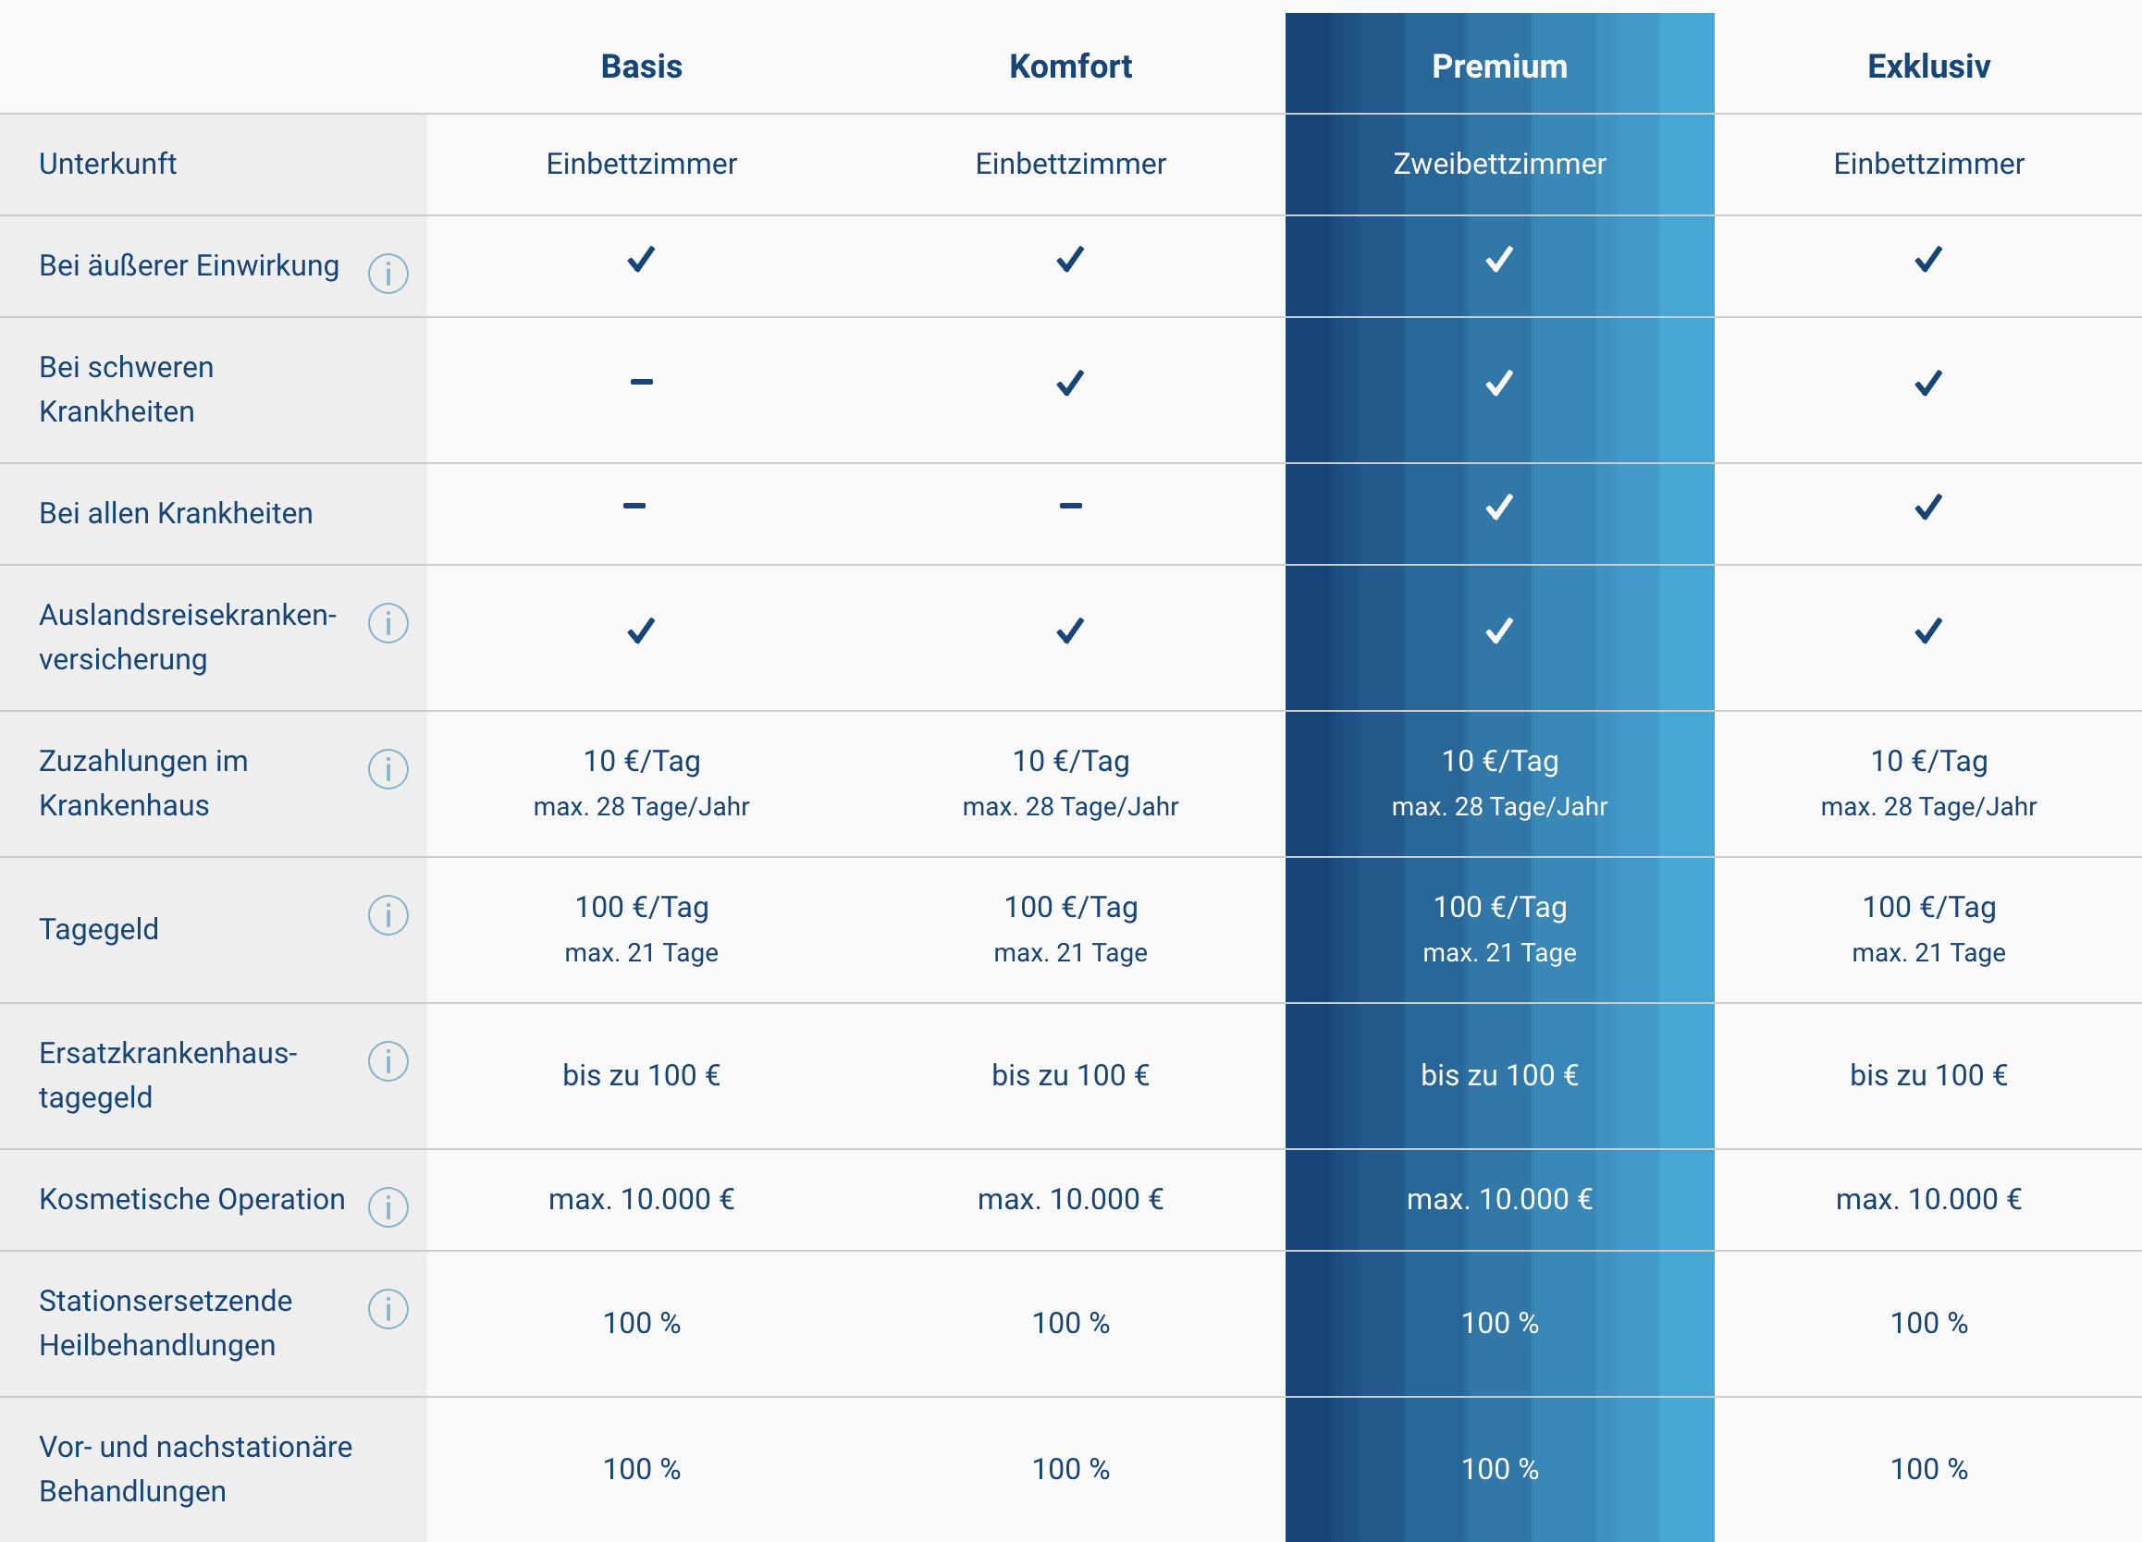2142x1542 pixels.
Task: Open info icon for Bei äußerer Einwirkung
Action: point(388,274)
